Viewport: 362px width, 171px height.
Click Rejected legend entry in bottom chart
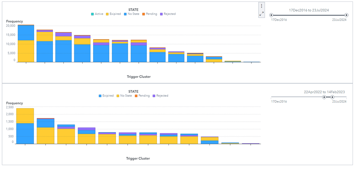160,96
